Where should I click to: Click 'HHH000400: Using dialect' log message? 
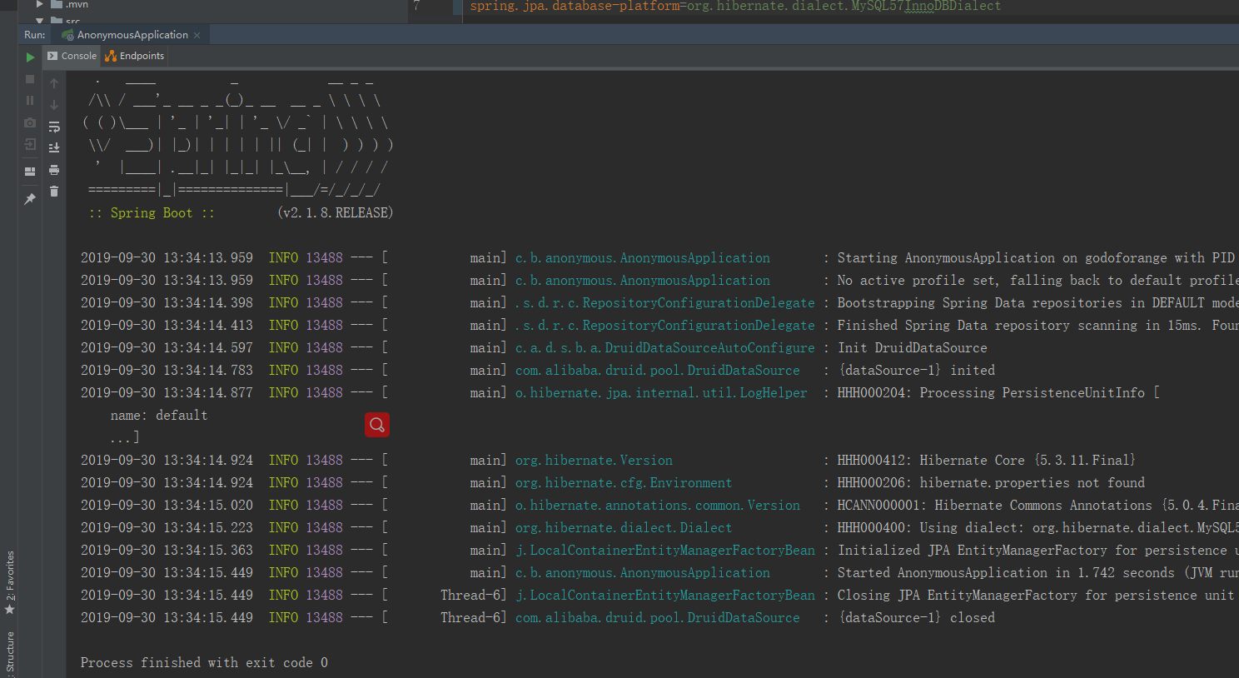[x=1037, y=528]
